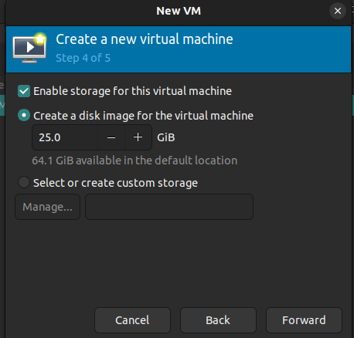Screen dimensions: 354x338
Task: Click the '64.1 GiB available' info text
Action: 134,161
